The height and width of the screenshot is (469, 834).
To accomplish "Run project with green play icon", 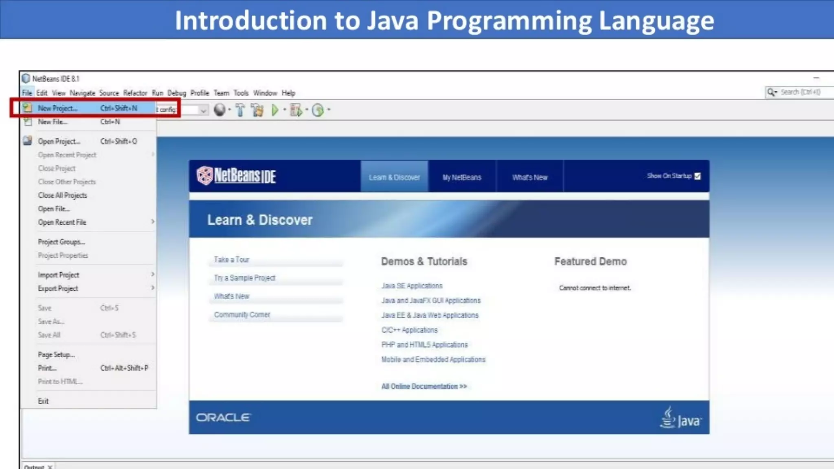I will coord(275,110).
